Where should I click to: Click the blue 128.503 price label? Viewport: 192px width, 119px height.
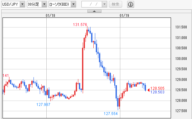point(157,92)
